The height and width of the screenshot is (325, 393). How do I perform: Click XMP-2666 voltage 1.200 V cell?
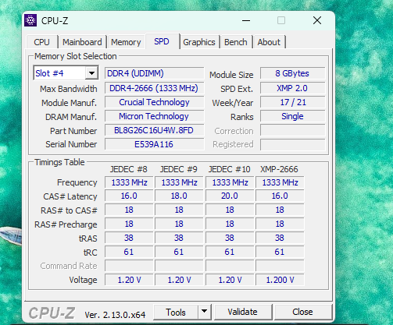point(280,280)
